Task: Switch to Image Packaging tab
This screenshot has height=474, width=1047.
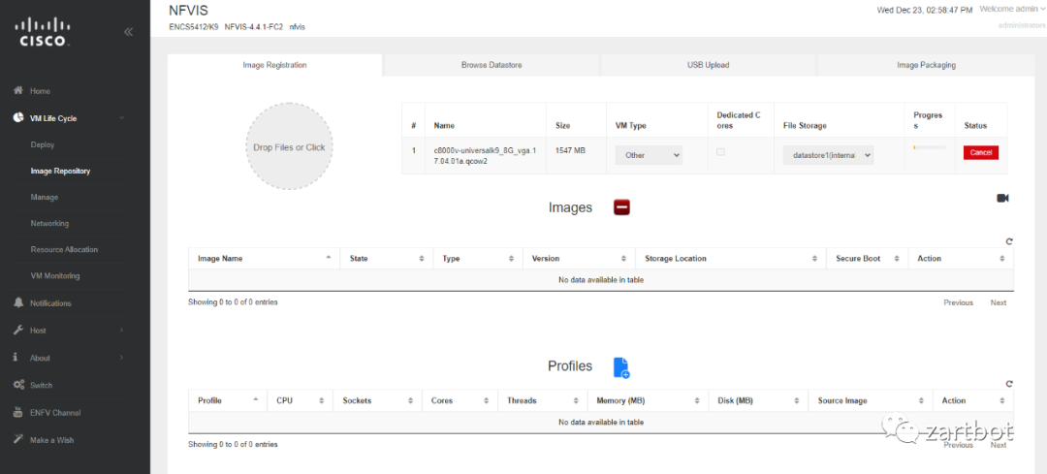Action: (926, 65)
